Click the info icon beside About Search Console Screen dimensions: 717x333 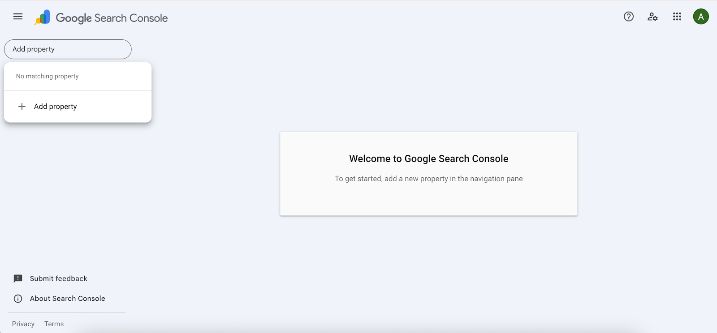point(17,299)
